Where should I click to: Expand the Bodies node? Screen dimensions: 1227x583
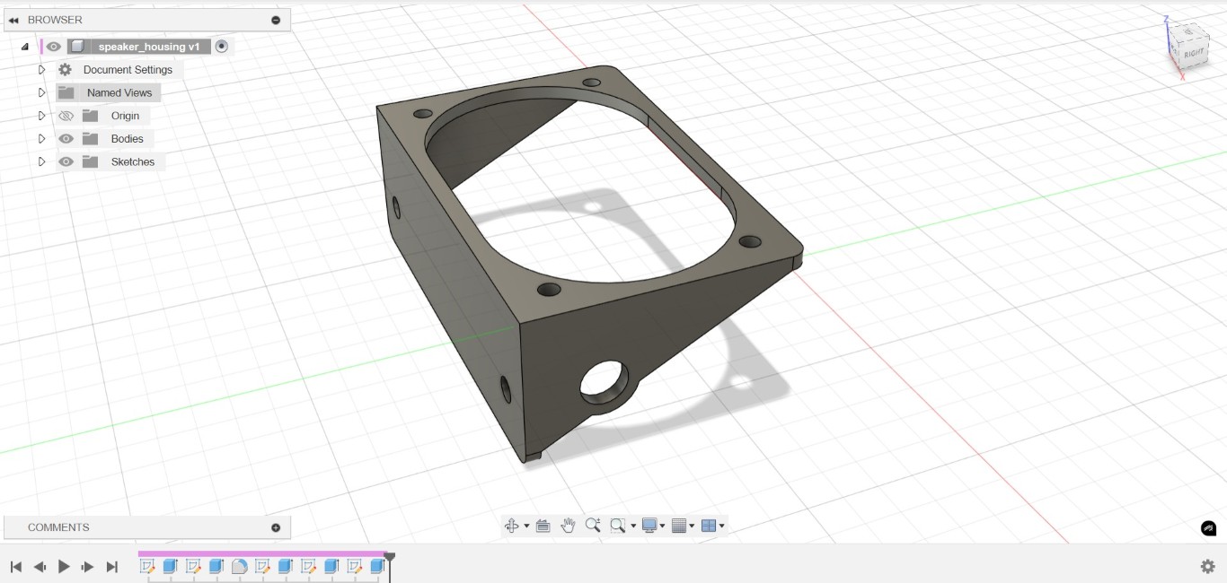tap(41, 139)
